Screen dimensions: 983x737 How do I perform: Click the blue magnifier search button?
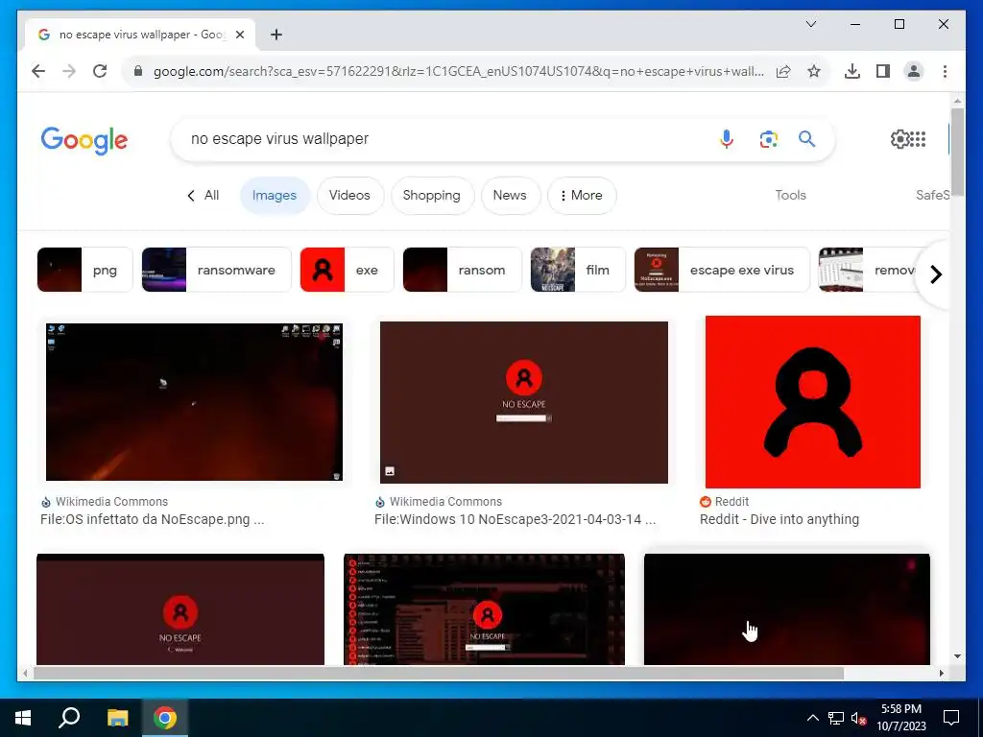[806, 138]
